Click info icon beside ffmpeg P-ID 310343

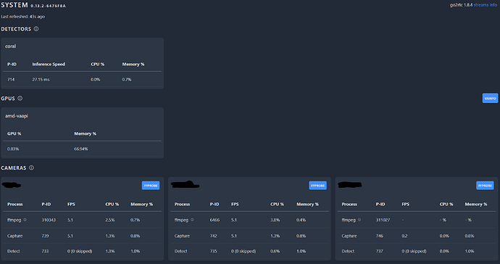tap(25, 220)
